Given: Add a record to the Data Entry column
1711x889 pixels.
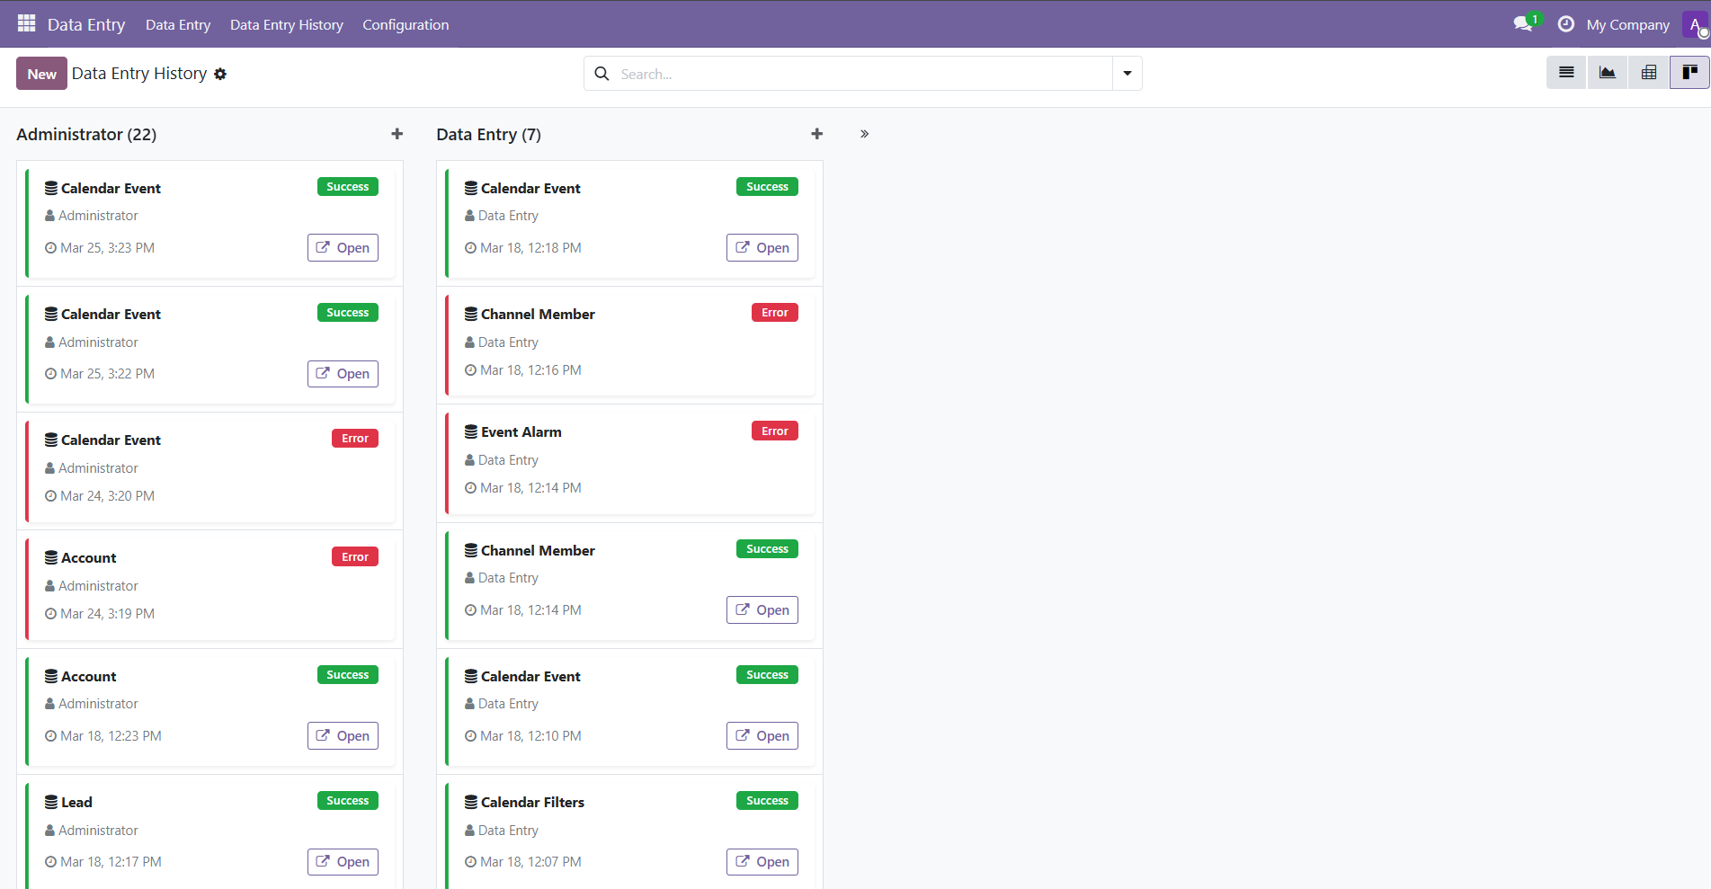Looking at the screenshot, I should coord(816,133).
